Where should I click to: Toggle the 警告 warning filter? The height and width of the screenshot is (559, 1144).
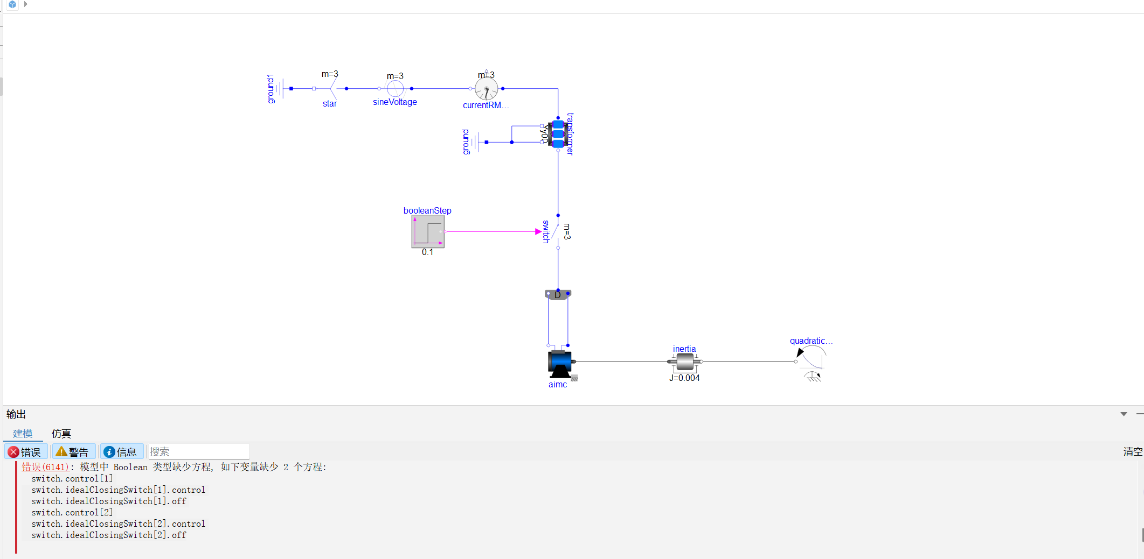(74, 452)
